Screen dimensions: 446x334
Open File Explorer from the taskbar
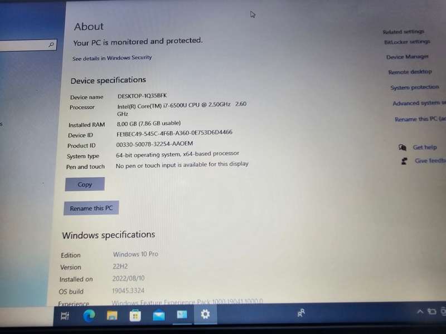pos(112,315)
